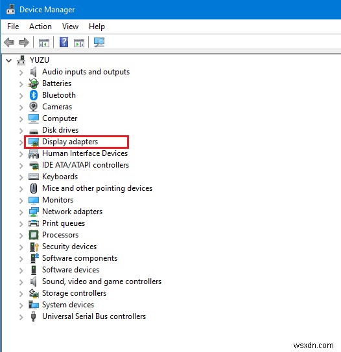Expand the Bluetooth category chevron
The width and height of the screenshot is (341, 352).
coord(21,96)
